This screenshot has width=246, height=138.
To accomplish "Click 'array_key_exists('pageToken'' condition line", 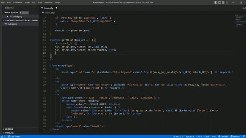I will [x=83, y=18].
